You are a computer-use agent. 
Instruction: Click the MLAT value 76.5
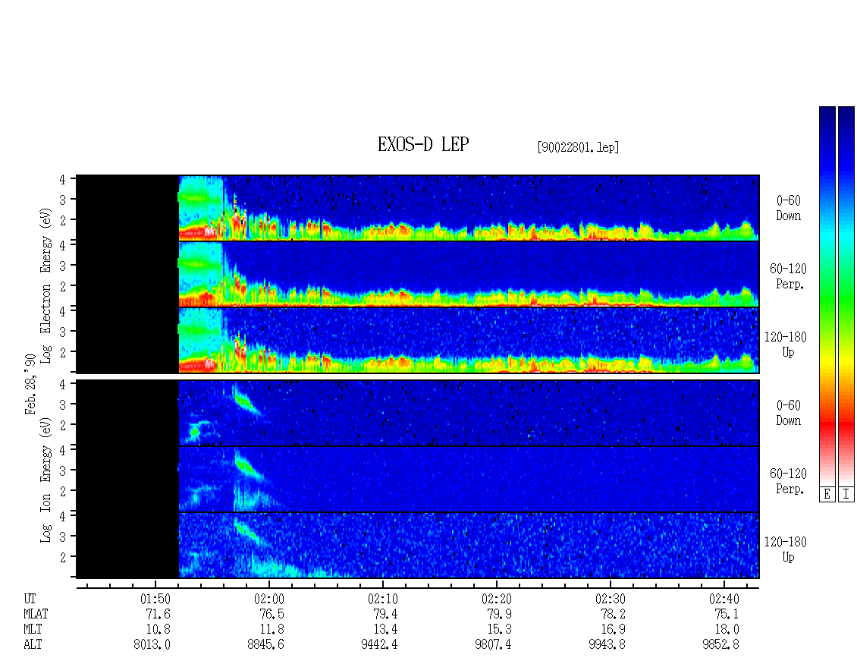coord(272,614)
